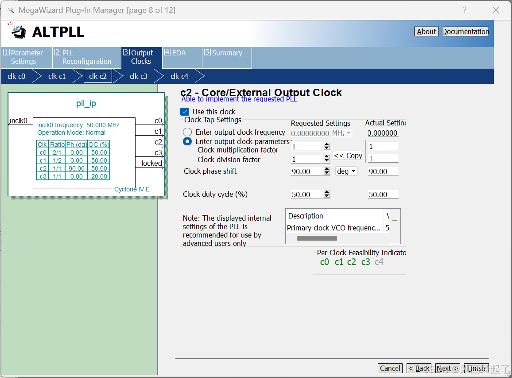Click the requested phase shift 90.00 field
Image resolution: width=512 pixels, height=378 pixels.
tap(306, 171)
